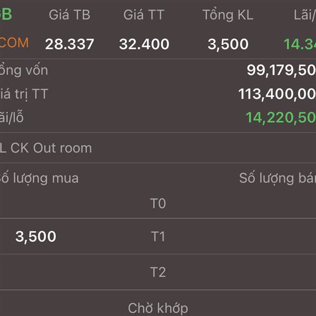The image size is (316, 316).
Task: Select market price 32.400
Action: [x=144, y=44]
